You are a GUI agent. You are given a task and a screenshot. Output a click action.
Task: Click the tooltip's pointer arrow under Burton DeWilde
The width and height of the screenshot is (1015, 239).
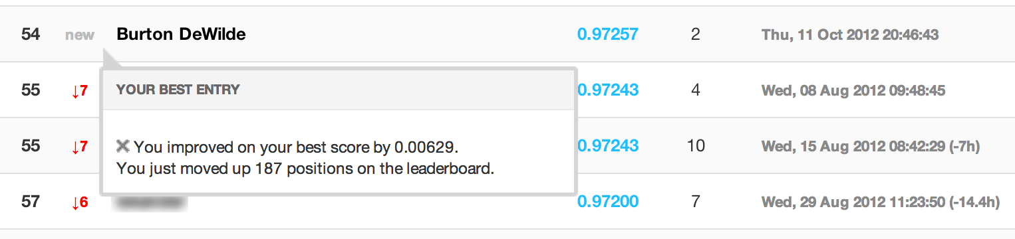(111, 58)
